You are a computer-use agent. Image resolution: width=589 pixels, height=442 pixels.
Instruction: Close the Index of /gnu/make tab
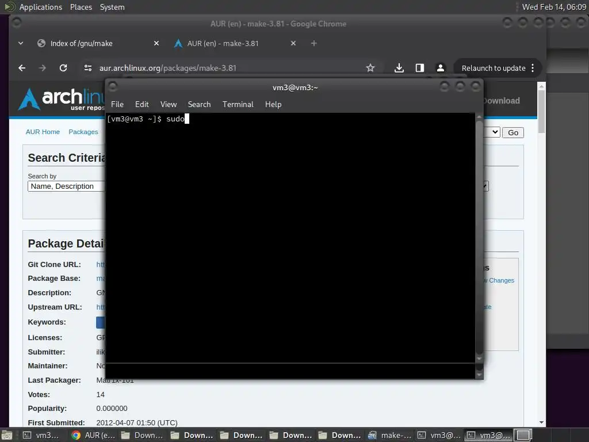156,43
